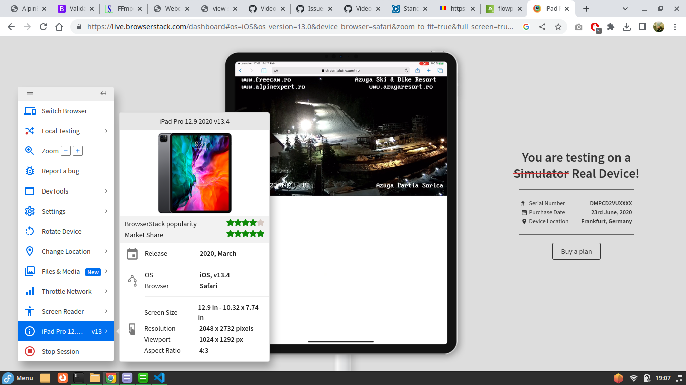Grab the toolbar drag handle icon

[x=30, y=93]
